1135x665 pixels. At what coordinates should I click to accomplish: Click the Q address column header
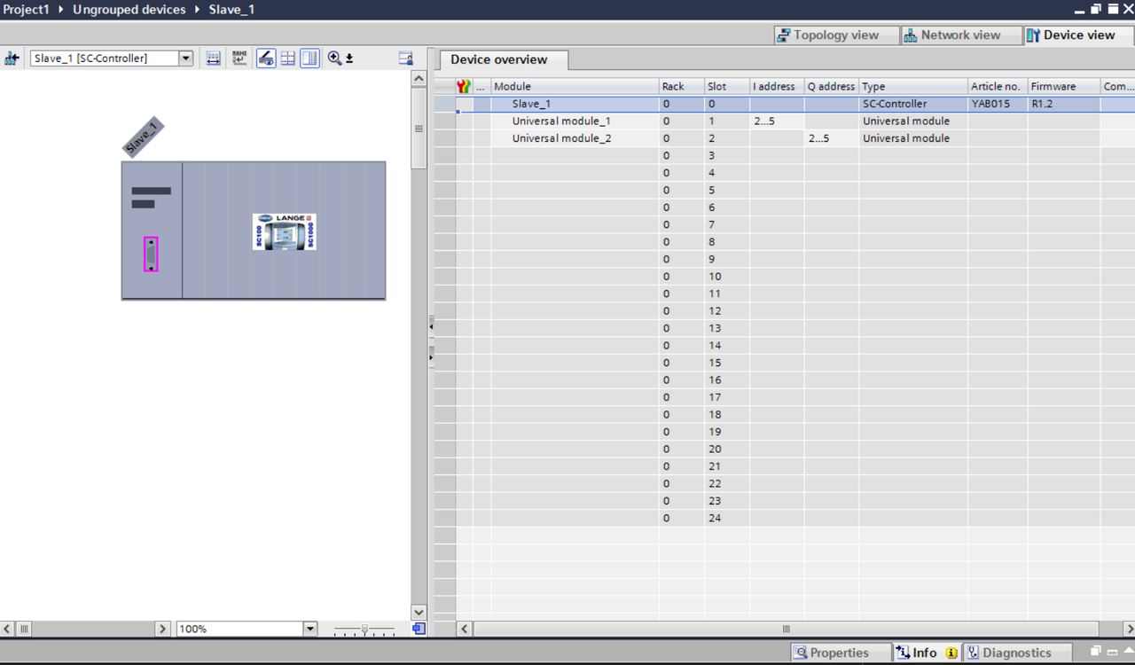coord(832,87)
